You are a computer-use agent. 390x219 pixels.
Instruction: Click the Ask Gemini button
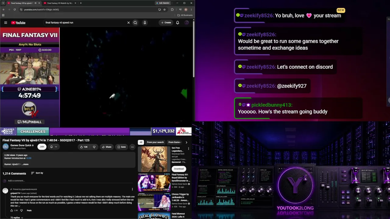[x=163, y=3]
